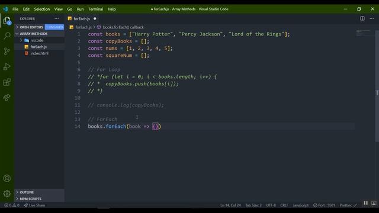Click Ln 14, Col 24 status item

pyautogui.click(x=230, y=205)
